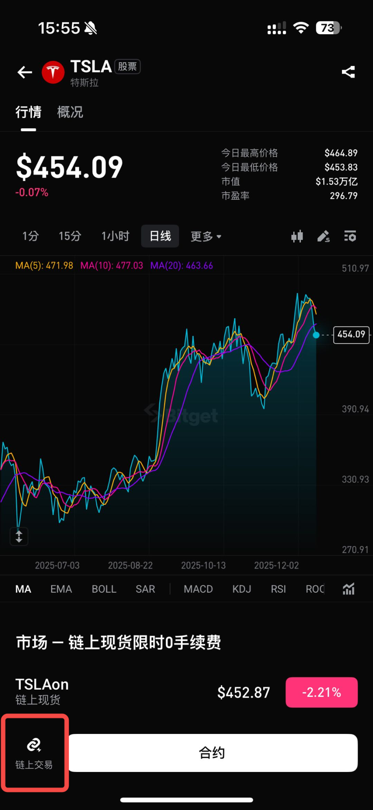Tap the chart vertical expand arrows icon
The image size is (373, 810).
click(19, 536)
